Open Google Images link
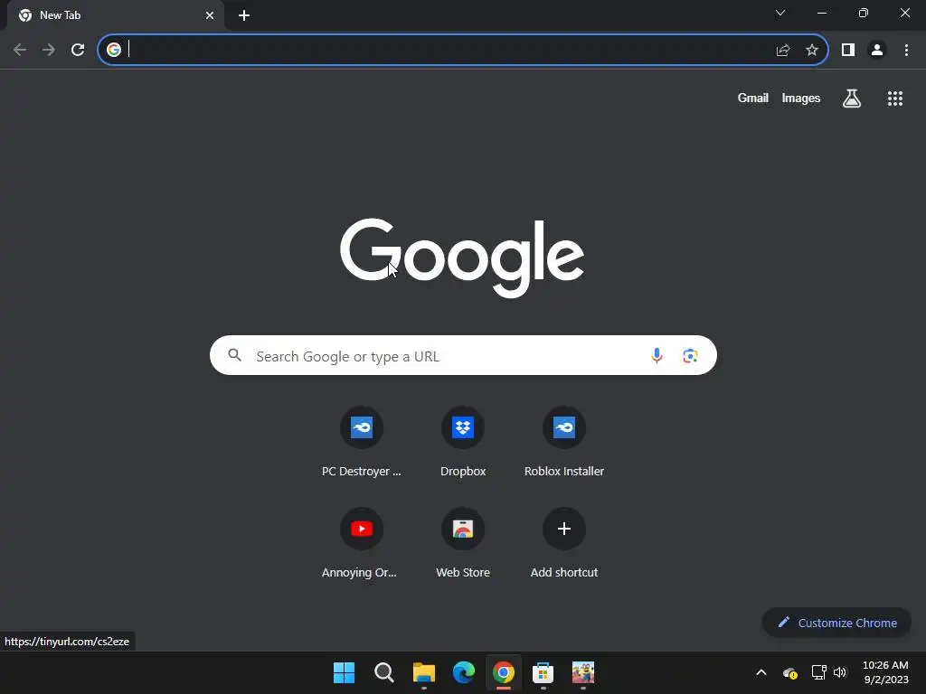Viewport: 926px width, 694px height. coord(801,98)
